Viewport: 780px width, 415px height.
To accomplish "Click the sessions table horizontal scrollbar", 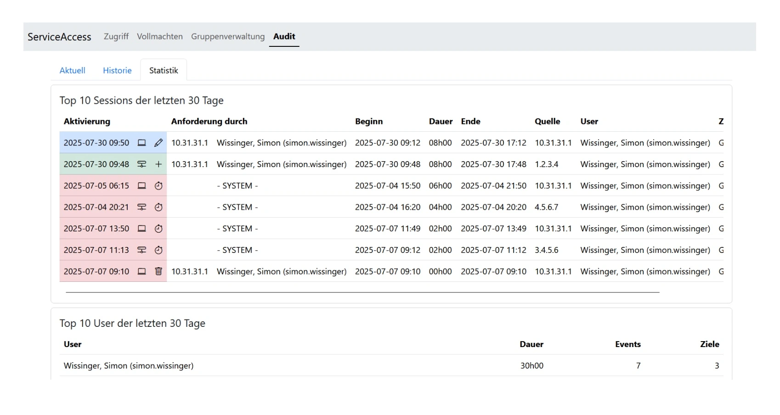I will pos(362,292).
